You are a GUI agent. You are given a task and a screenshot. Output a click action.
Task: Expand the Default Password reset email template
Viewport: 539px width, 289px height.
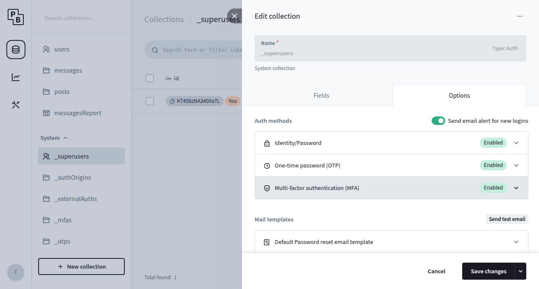pyautogui.click(x=516, y=241)
